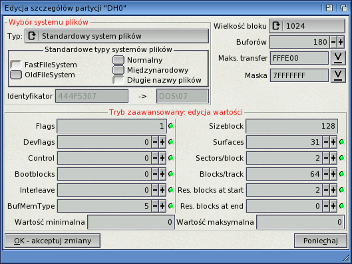
Task: Decrease Buforów value with minus button
Action: [333, 42]
